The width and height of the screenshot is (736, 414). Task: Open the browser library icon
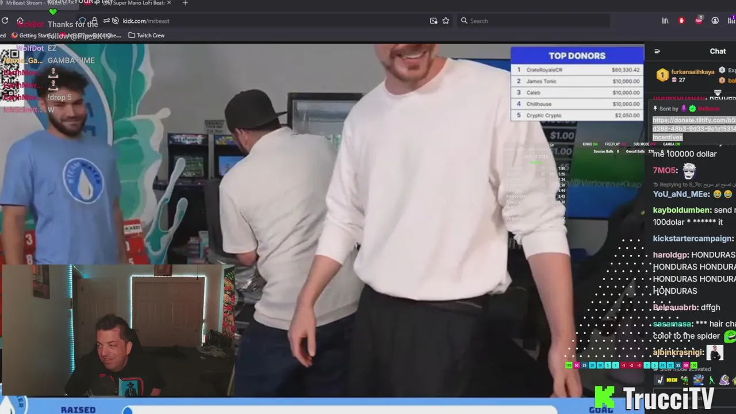(665, 21)
